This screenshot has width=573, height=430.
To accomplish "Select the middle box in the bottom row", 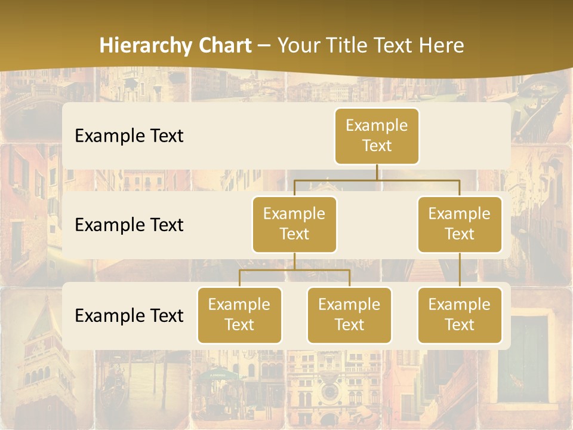I will 349,315.
